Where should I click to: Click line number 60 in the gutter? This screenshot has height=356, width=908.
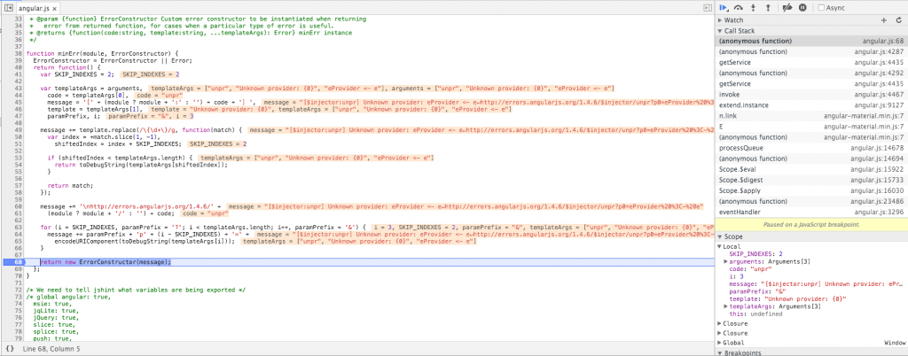[18, 206]
